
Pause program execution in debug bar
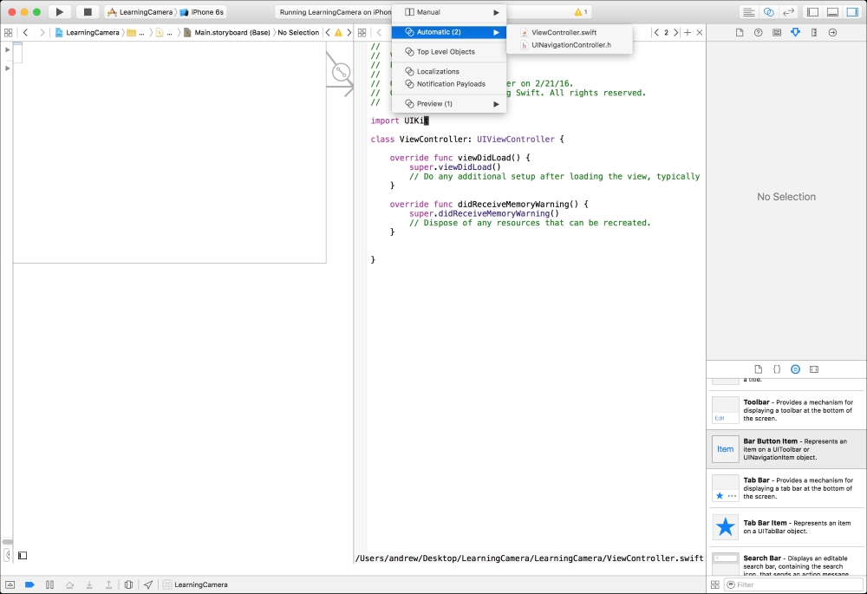[x=49, y=585]
